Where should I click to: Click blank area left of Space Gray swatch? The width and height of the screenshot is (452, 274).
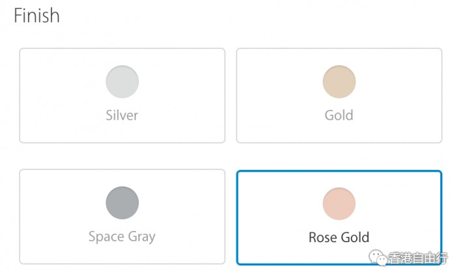tap(59, 203)
